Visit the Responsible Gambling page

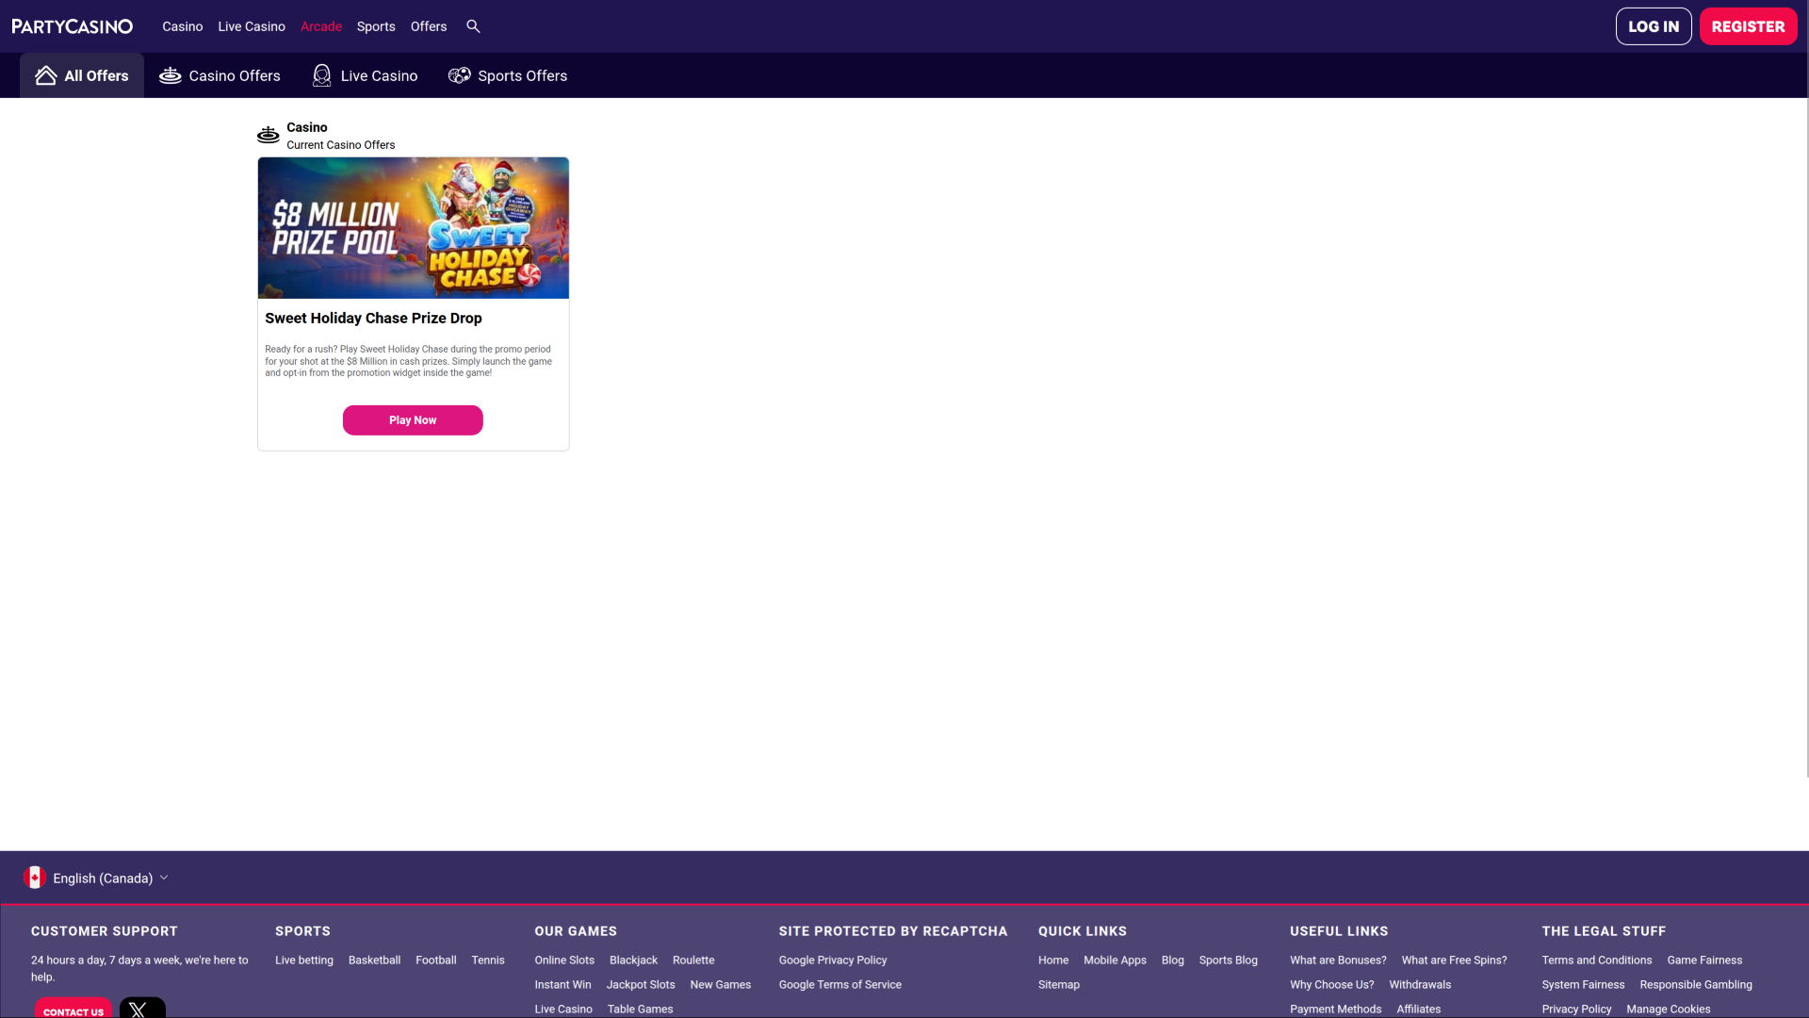tap(1697, 984)
